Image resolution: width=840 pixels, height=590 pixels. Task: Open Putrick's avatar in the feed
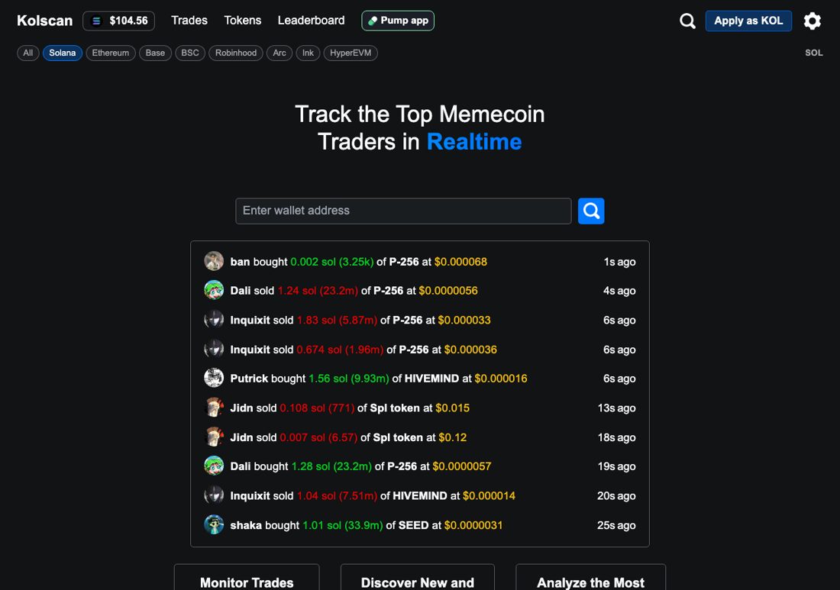(214, 378)
